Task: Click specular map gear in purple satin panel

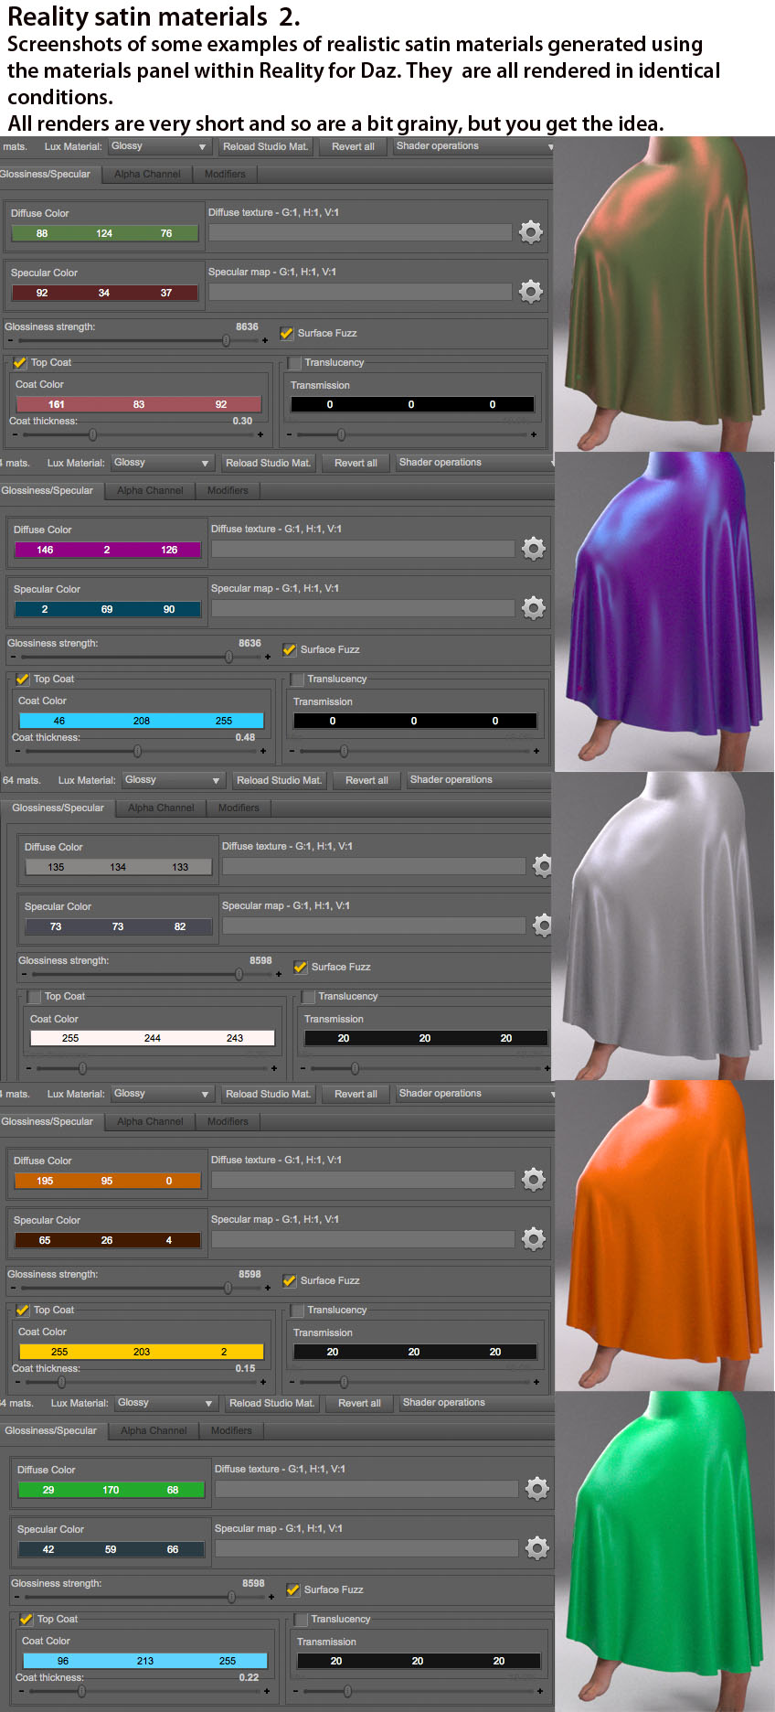Action: [534, 608]
